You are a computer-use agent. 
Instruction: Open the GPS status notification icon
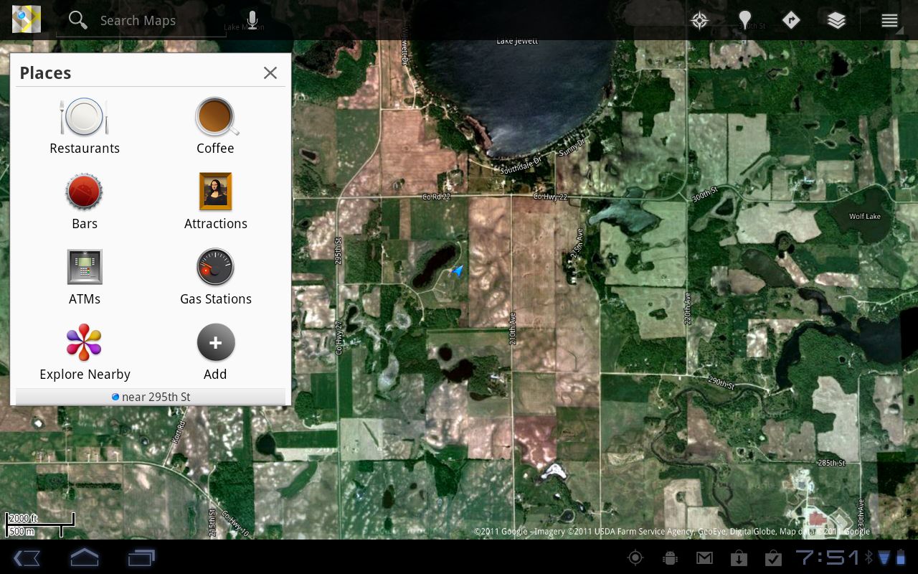[x=635, y=557]
